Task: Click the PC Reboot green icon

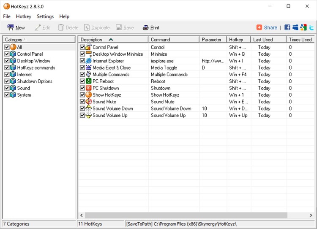Action: (x=89, y=81)
